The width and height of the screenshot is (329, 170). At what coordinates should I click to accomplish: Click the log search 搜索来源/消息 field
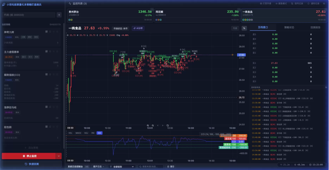tap(150, 167)
